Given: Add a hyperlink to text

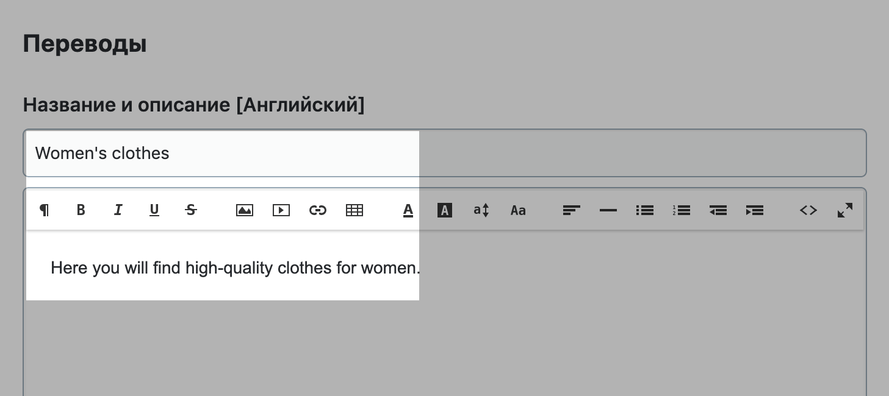Looking at the screenshot, I should pyautogui.click(x=318, y=210).
